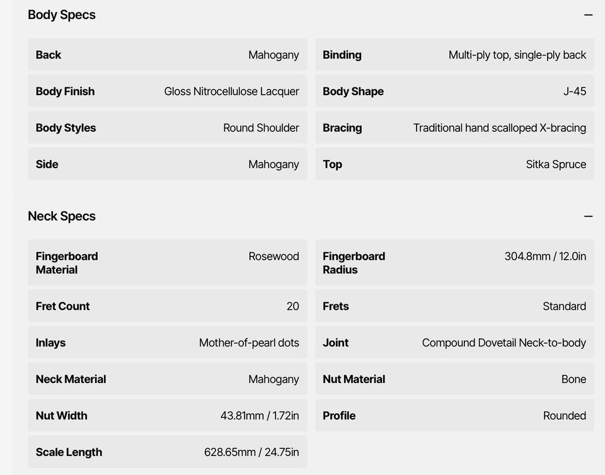Viewport: 605px width, 475px height.
Task: Select the Fingerboard Radius measurement value
Action: tap(545, 256)
